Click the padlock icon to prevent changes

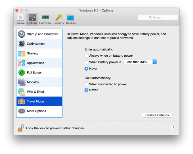[x=20, y=128]
